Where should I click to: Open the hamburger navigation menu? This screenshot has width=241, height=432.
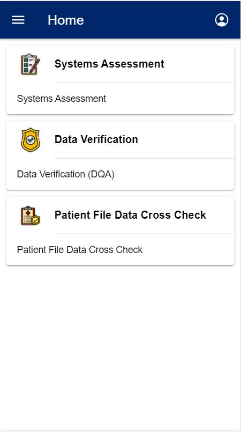(x=18, y=20)
